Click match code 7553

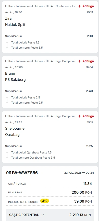click(90, 12)
